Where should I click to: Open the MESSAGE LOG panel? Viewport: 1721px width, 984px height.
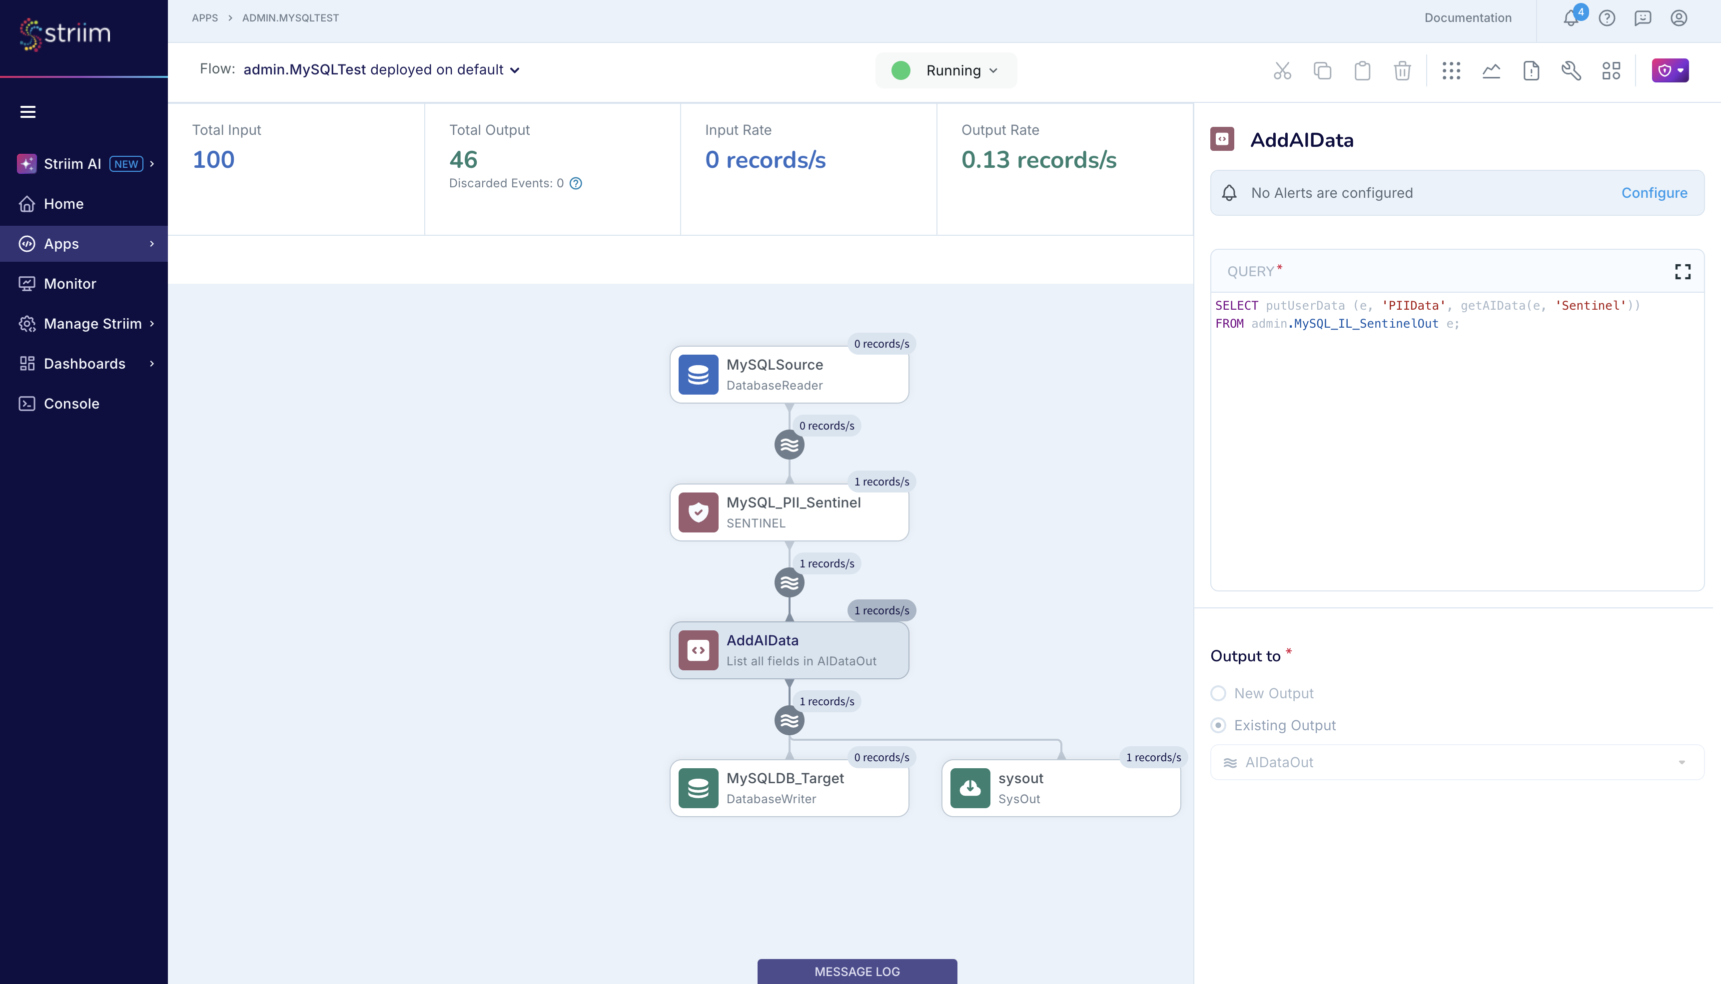tap(857, 971)
